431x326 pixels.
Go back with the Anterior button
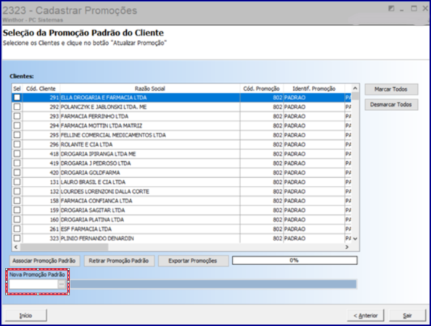[x=366, y=316]
